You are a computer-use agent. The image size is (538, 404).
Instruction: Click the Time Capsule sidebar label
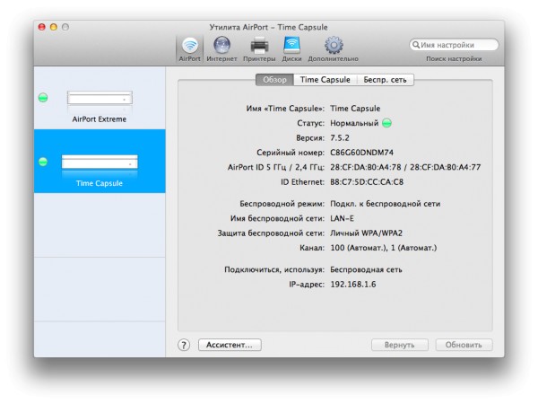point(100,183)
